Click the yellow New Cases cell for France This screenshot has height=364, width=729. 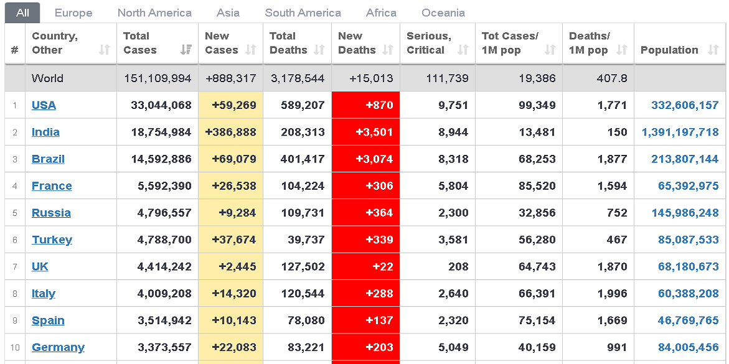pos(231,186)
